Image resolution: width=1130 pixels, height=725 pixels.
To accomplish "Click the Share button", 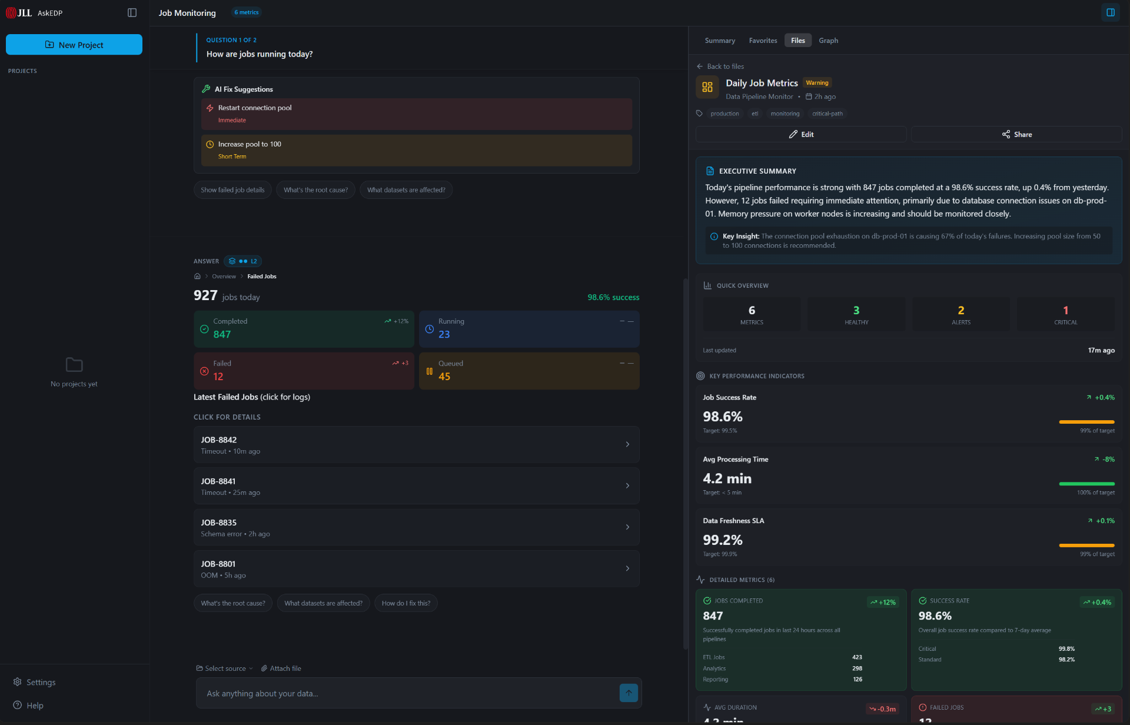I will coord(1016,134).
